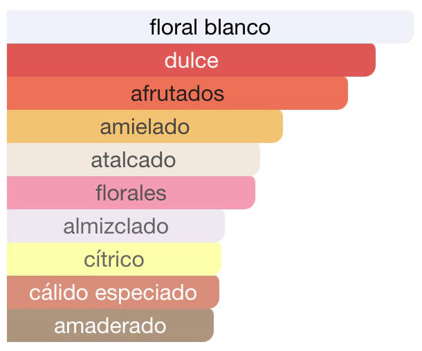Click the 'cálido especiado' accord bar

pos(113,292)
